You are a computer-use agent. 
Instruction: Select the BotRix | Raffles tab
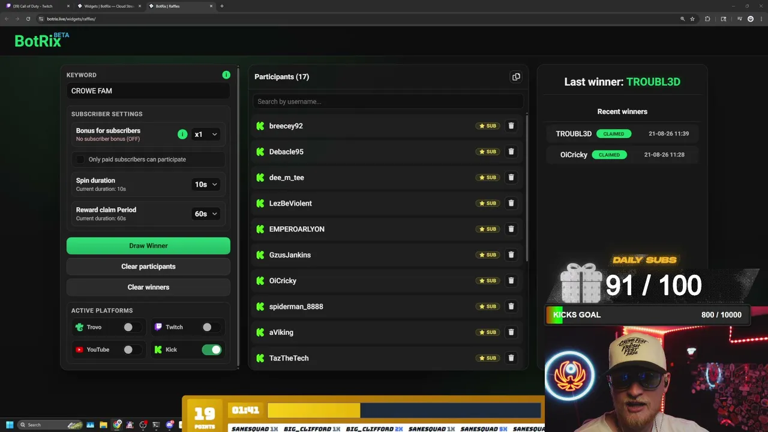tap(180, 6)
